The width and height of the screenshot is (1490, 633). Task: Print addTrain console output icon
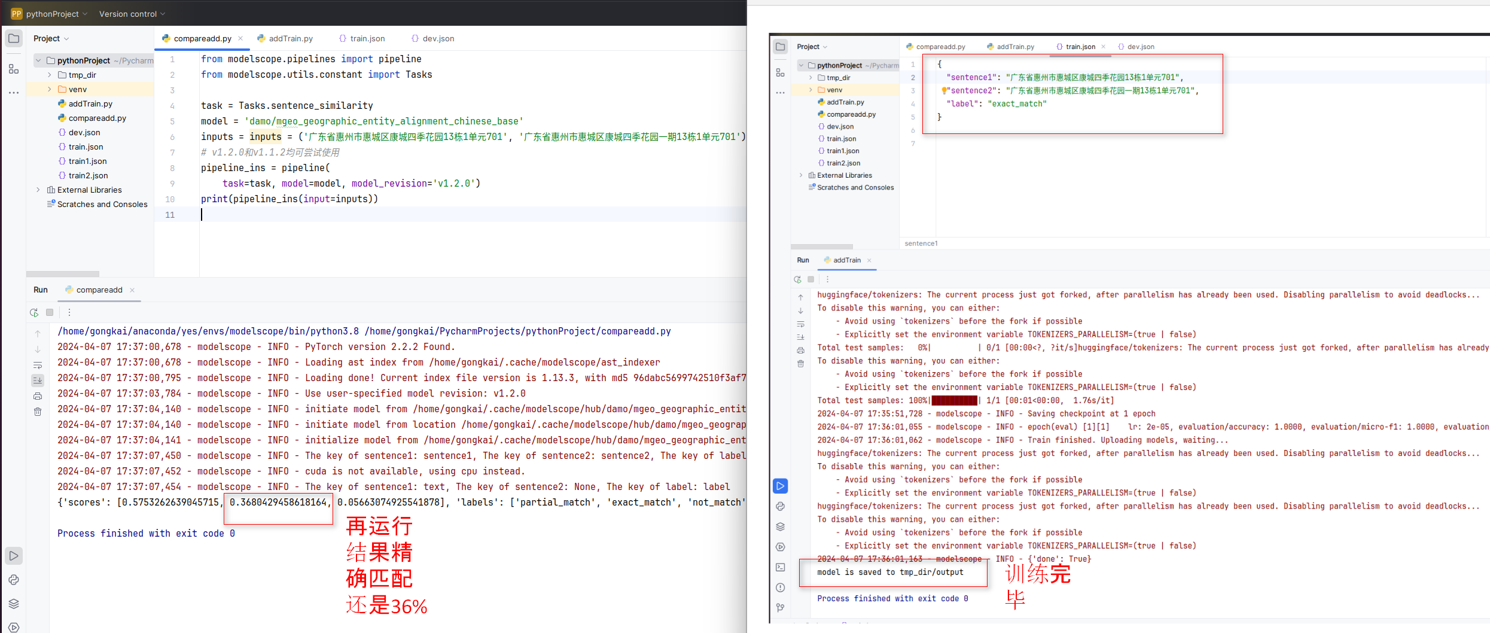[x=801, y=351]
